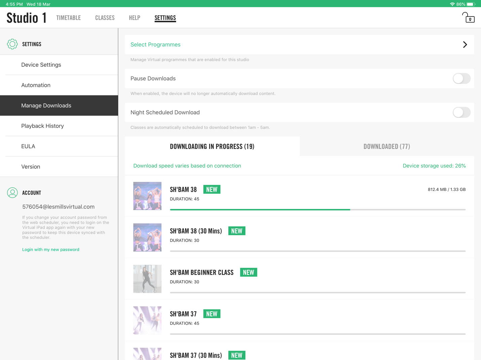
Task: Open the SH'BAM 37 thumbnail
Action: pos(147,320)
